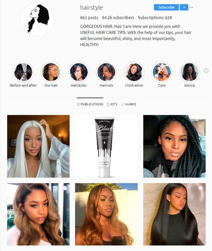This screenshot has width=212, height=251.
Task: Open the Advice story highlight
Action: (190, 72)
